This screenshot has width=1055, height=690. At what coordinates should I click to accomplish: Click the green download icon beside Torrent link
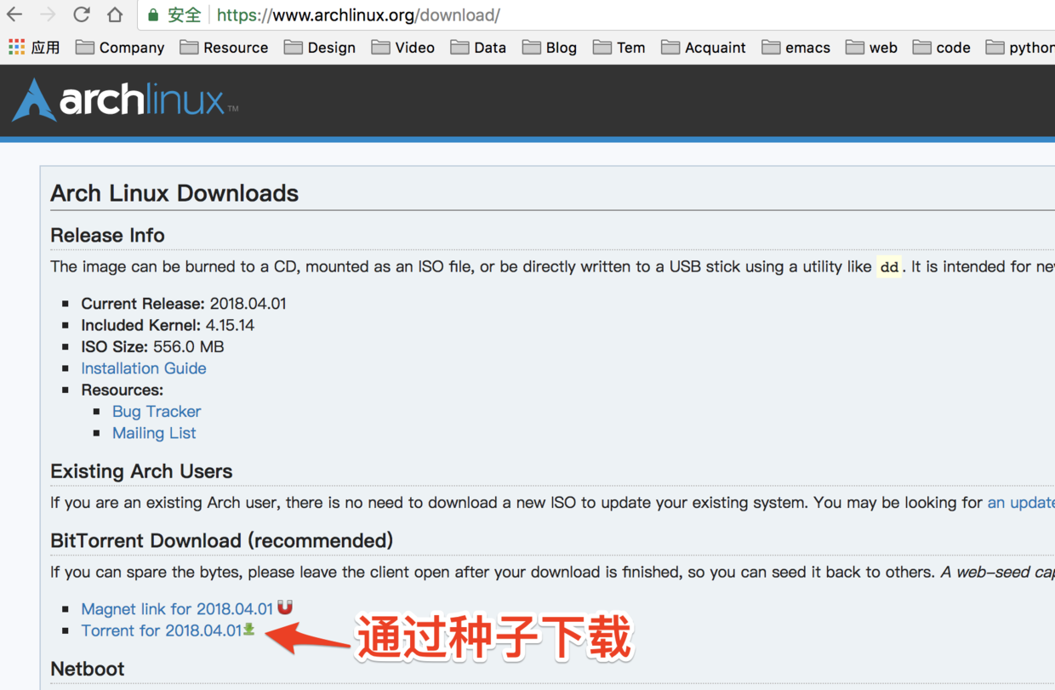coord(249,630)
